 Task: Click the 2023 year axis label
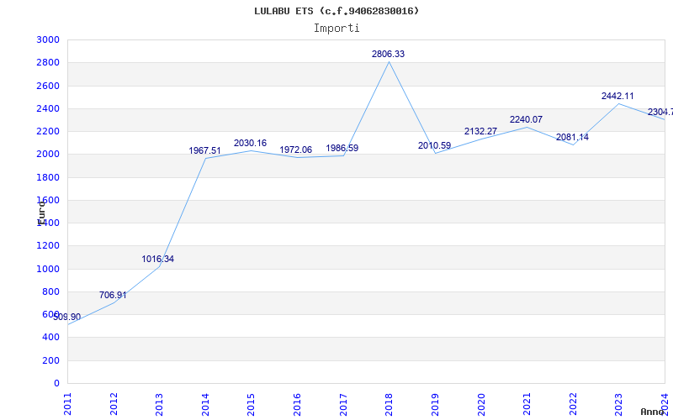tap(618, 404)
